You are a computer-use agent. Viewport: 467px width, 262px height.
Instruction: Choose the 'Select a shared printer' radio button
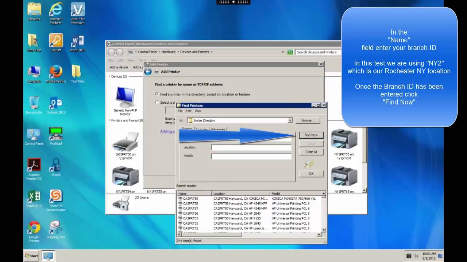click(158, 102)
